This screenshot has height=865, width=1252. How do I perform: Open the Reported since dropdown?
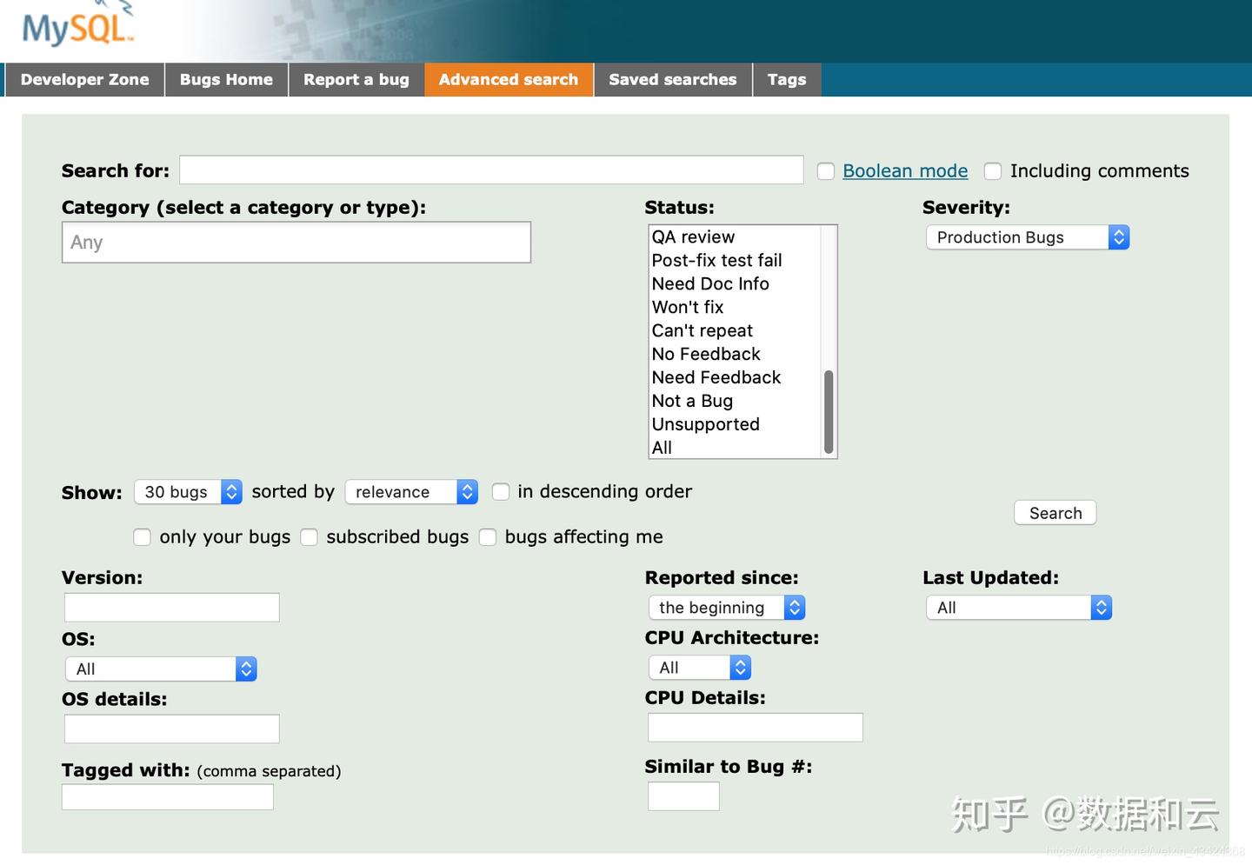[726, 607]
